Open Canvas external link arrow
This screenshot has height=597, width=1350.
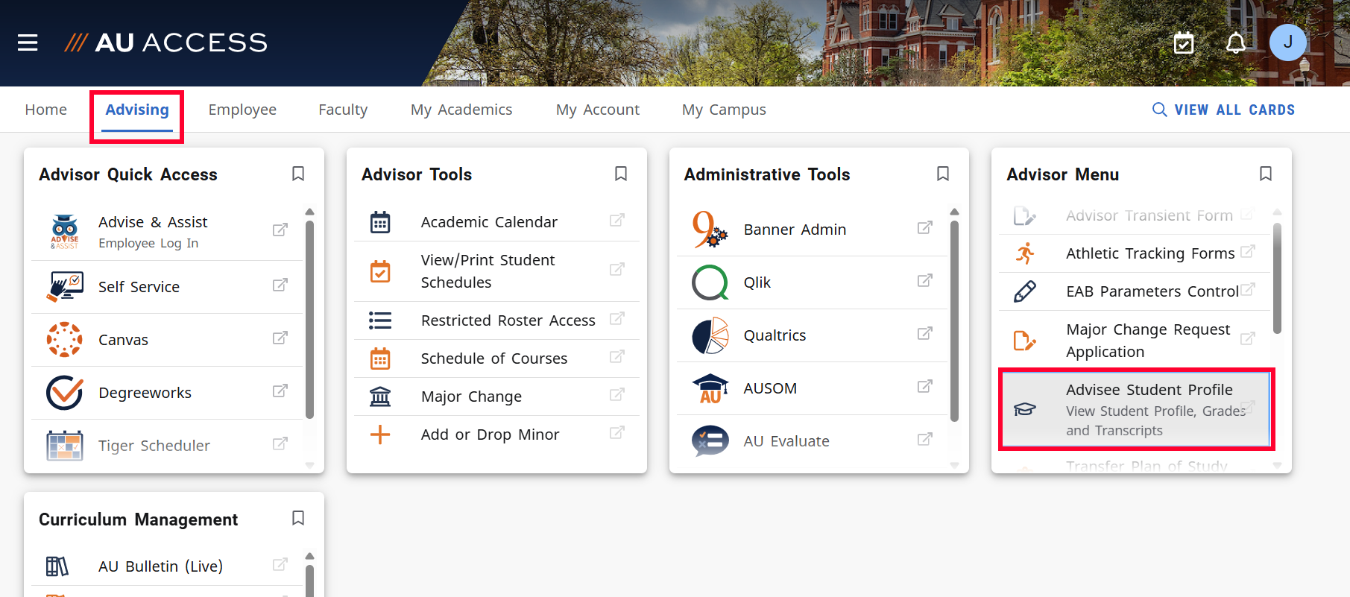click(280, 338)
